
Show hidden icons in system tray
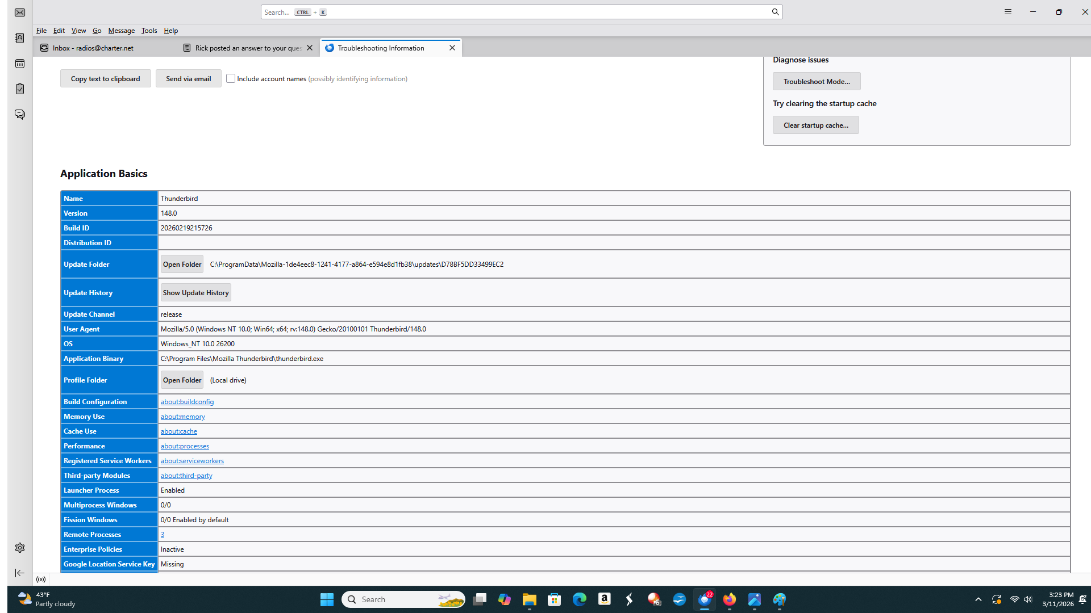[978, 599]
